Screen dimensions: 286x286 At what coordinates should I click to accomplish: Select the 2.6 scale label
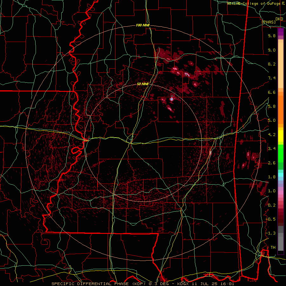[272, 163]
